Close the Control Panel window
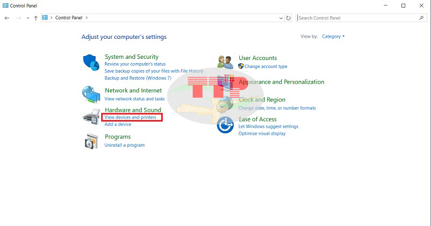The image size is (431, 226). (x=421, y=5)
